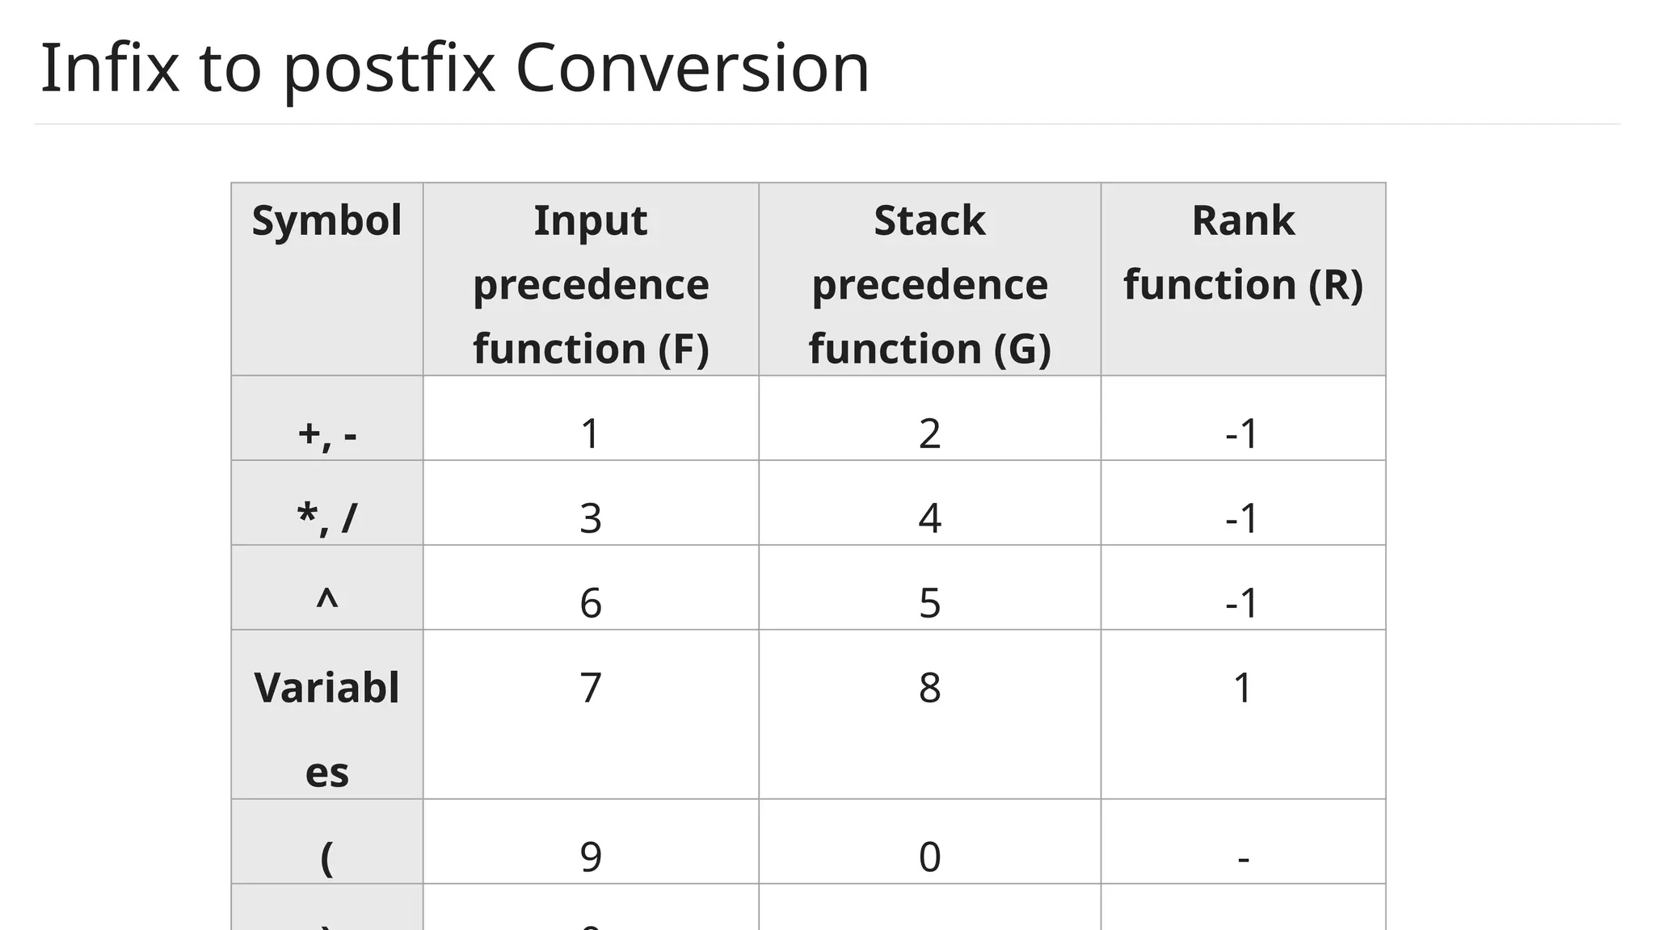Viewport: 1655px width, 930px height.
Task: Select input precedence value 6 for caret
Action: (590, 603)
